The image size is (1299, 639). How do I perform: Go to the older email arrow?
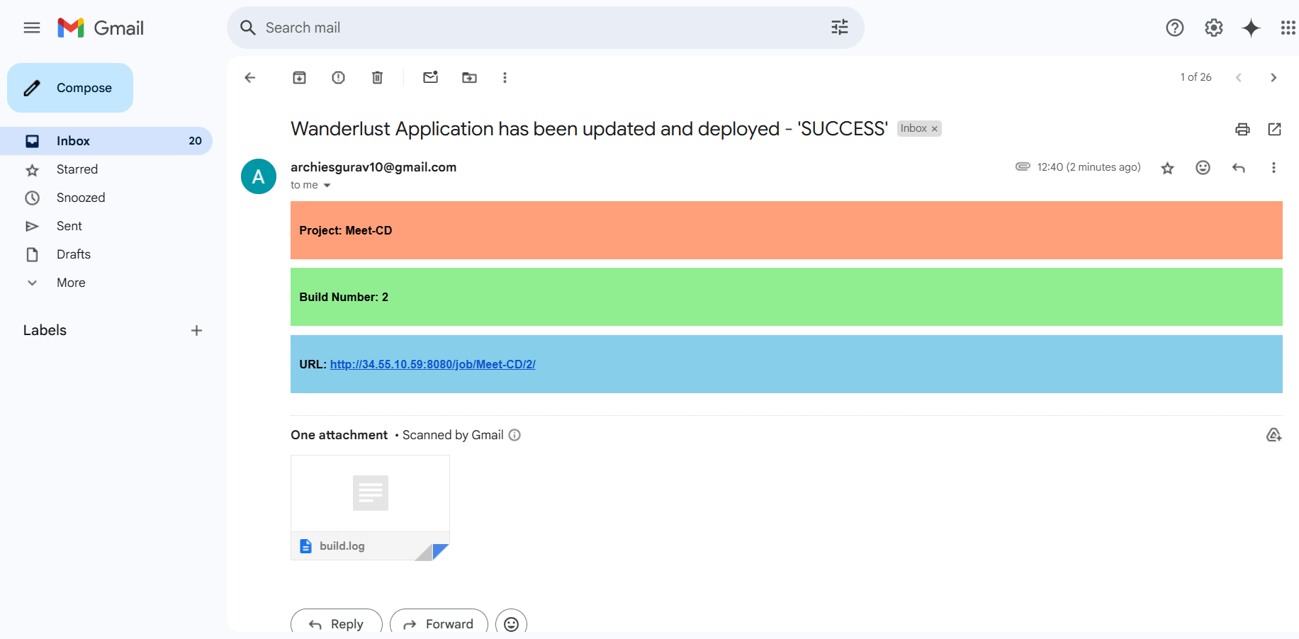(1273, 77)
